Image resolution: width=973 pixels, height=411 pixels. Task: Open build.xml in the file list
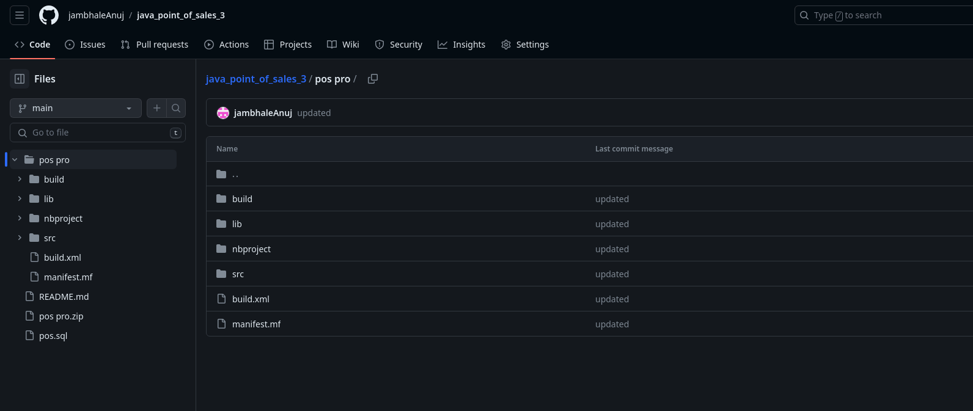click(251, 299)
